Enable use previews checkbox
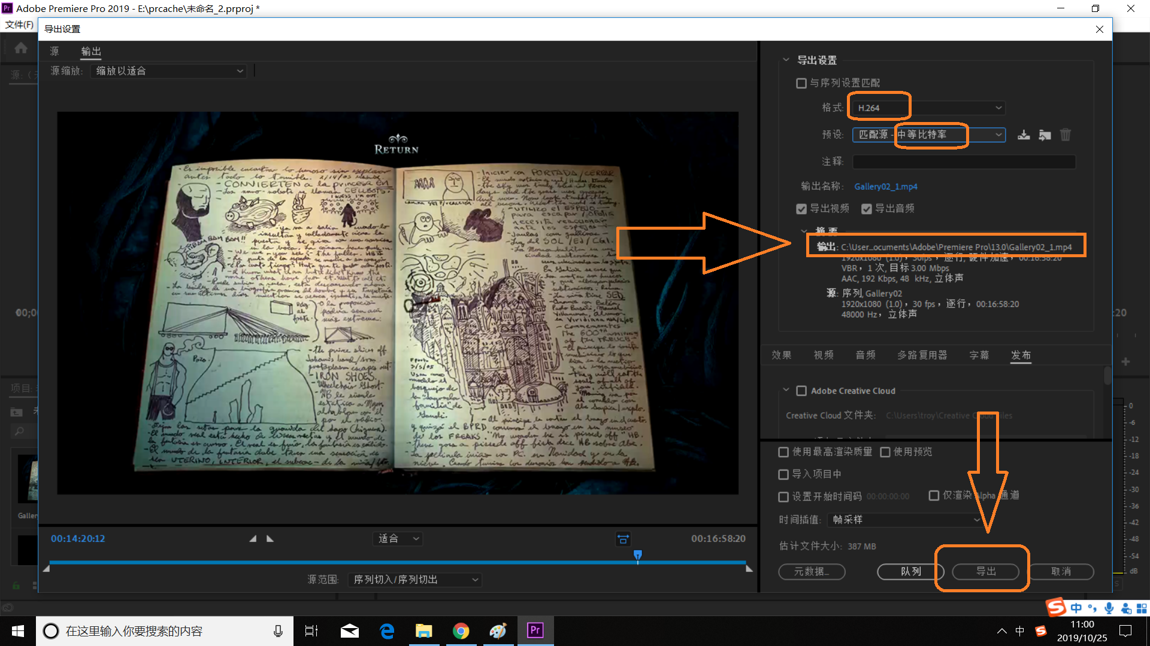The image size is (1150, 646). [x=885, y=452]
